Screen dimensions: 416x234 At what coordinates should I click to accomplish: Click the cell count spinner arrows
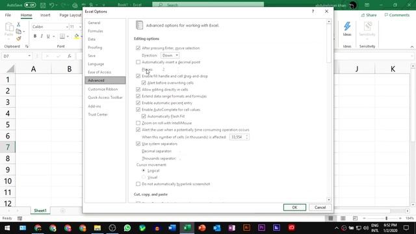(x=247, y=137)
